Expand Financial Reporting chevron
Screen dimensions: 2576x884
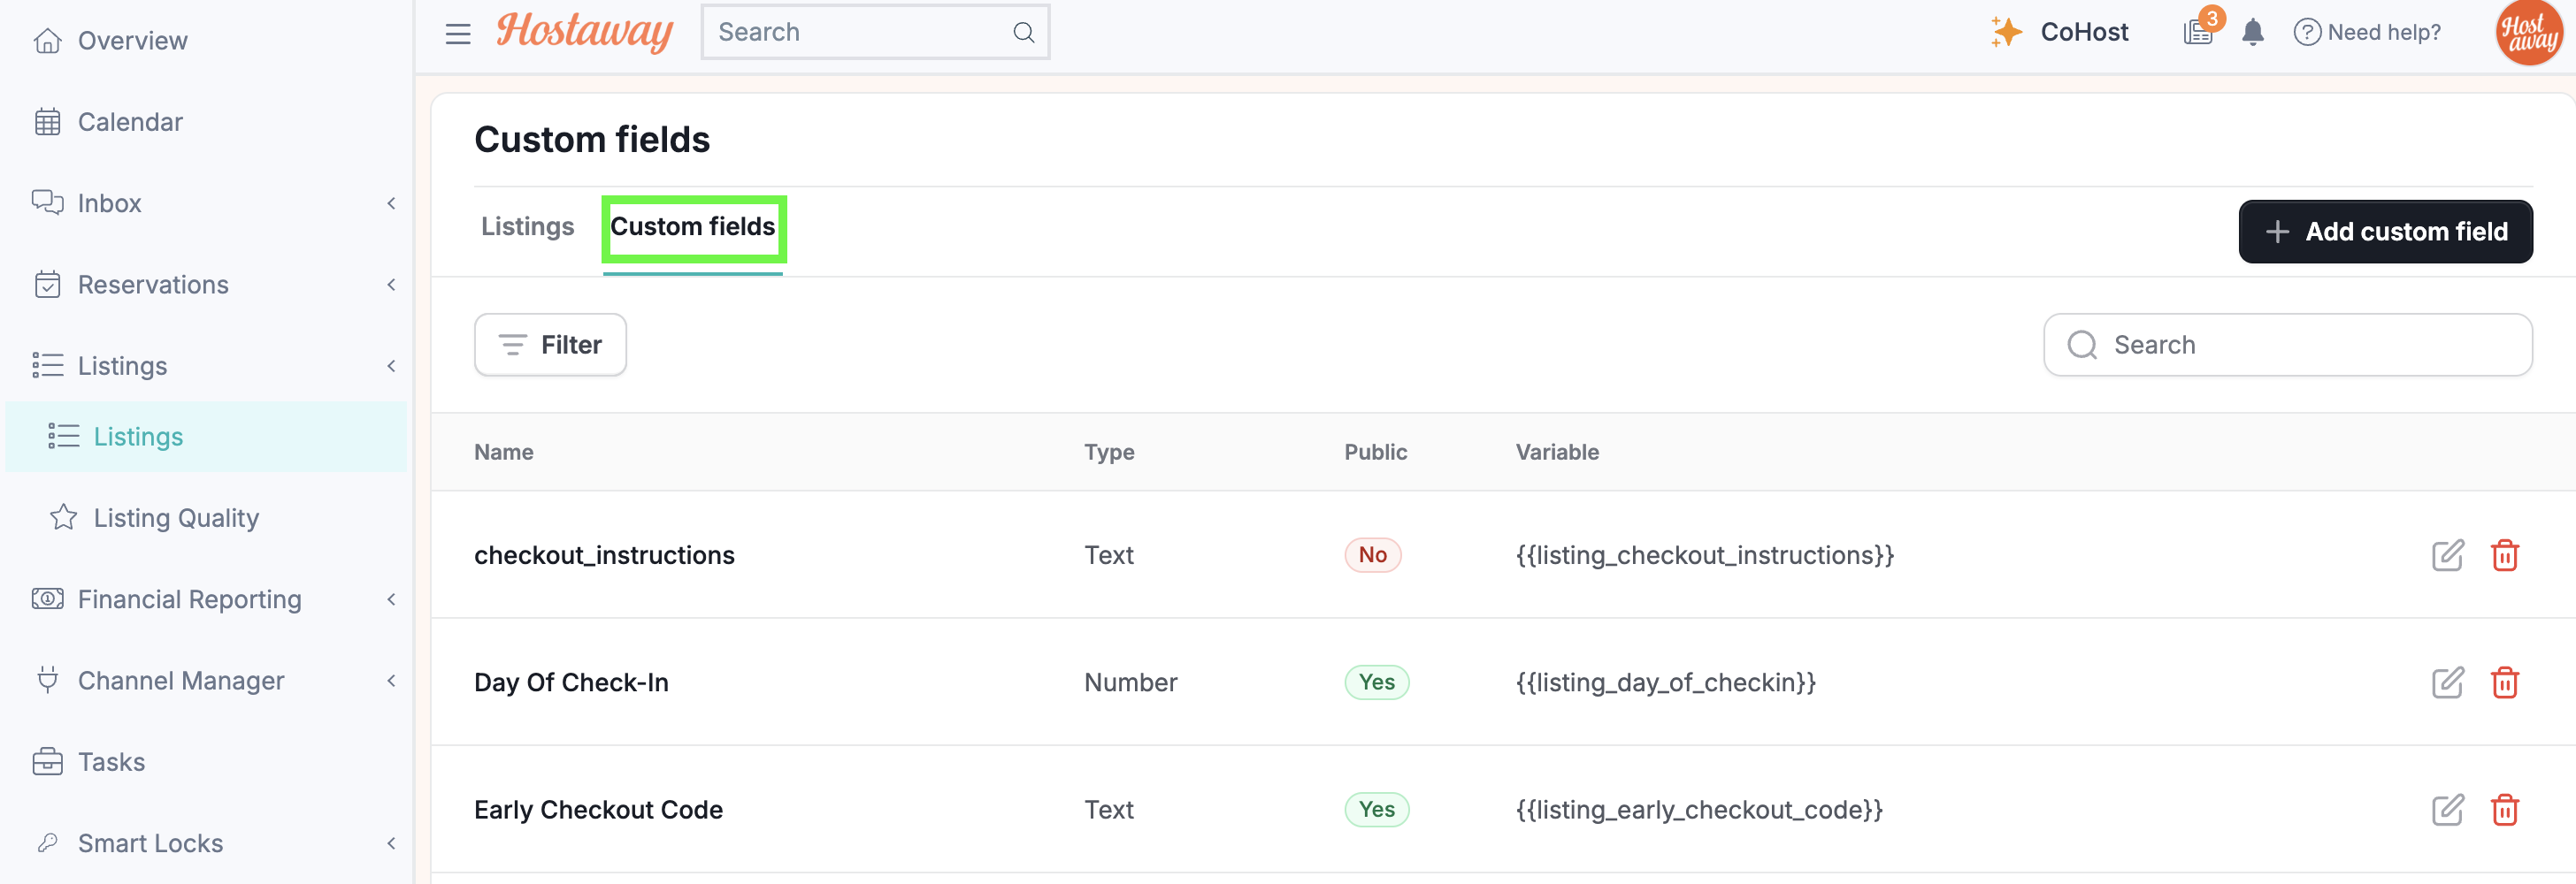391,599
